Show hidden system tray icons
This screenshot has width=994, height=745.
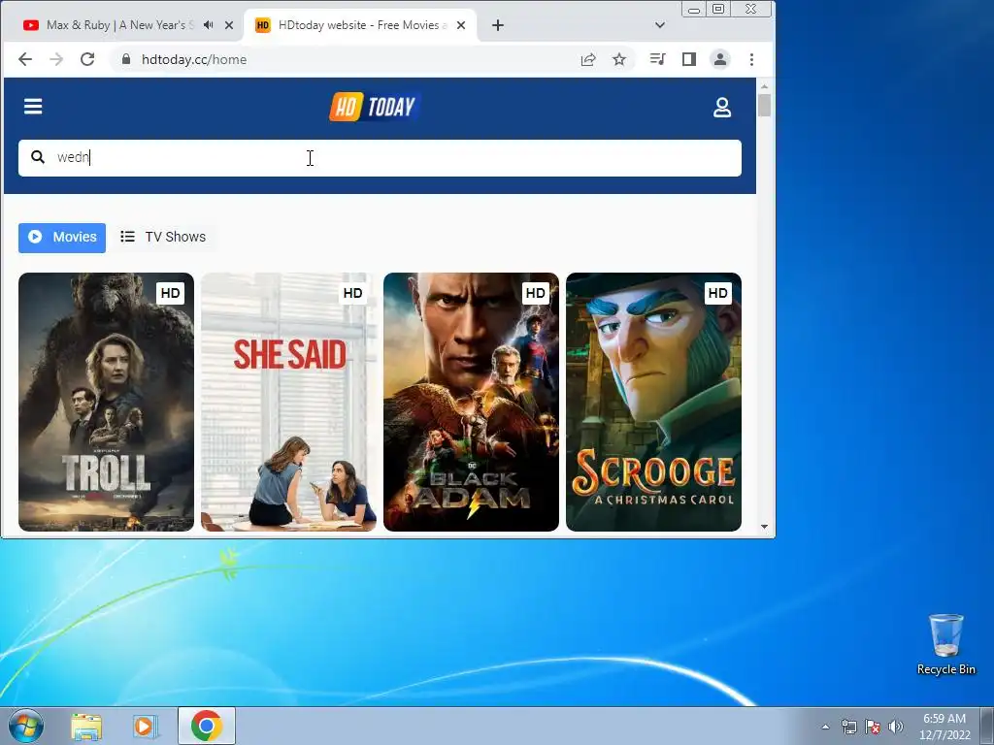click(825, 727)
